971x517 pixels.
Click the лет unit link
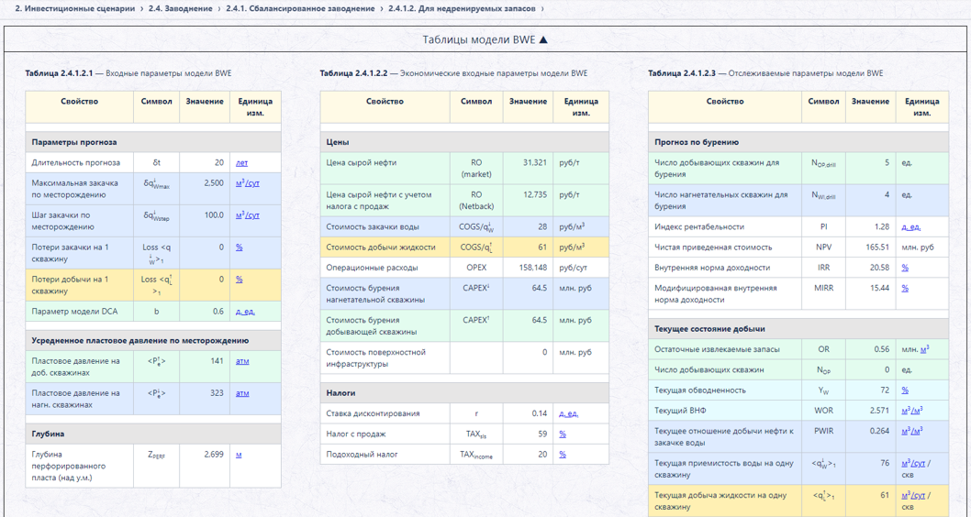coord(241,163)
